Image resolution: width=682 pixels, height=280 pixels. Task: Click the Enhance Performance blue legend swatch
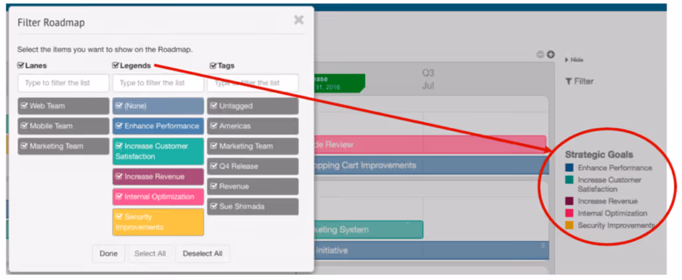569,167
